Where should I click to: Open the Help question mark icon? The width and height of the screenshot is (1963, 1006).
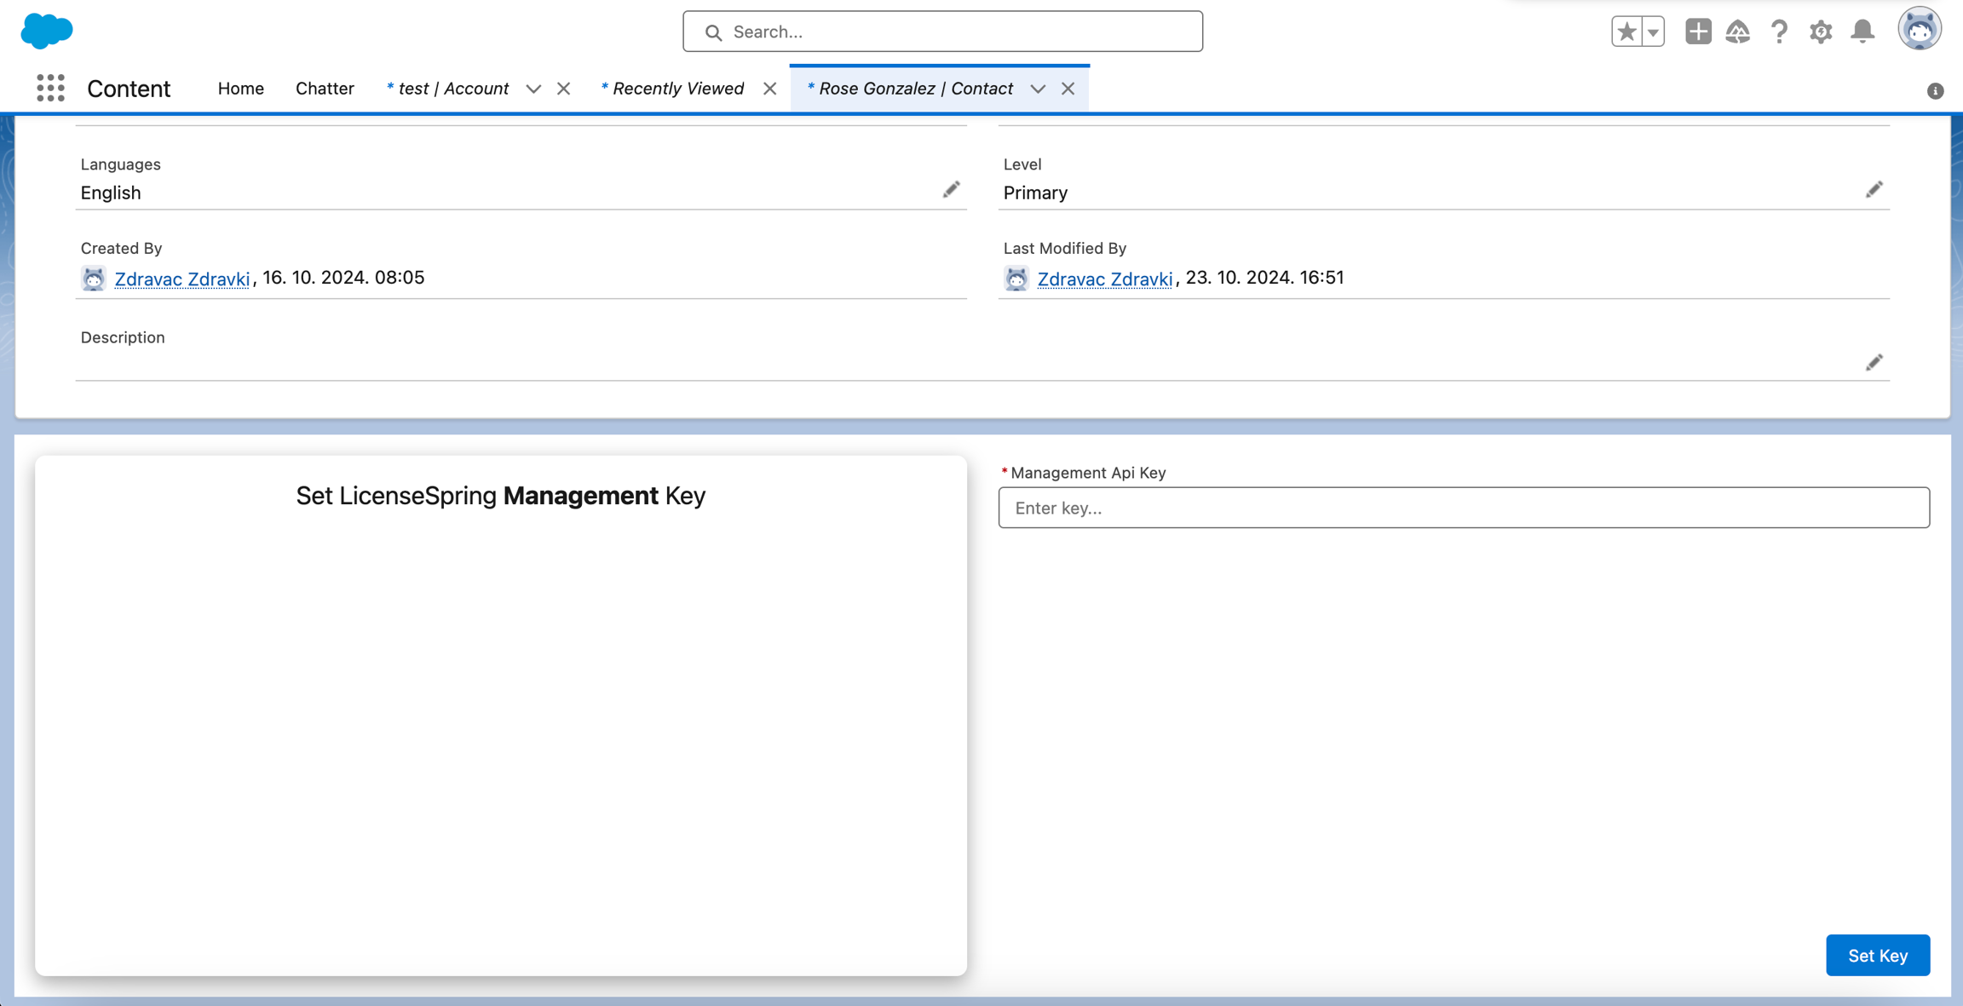1779,32
